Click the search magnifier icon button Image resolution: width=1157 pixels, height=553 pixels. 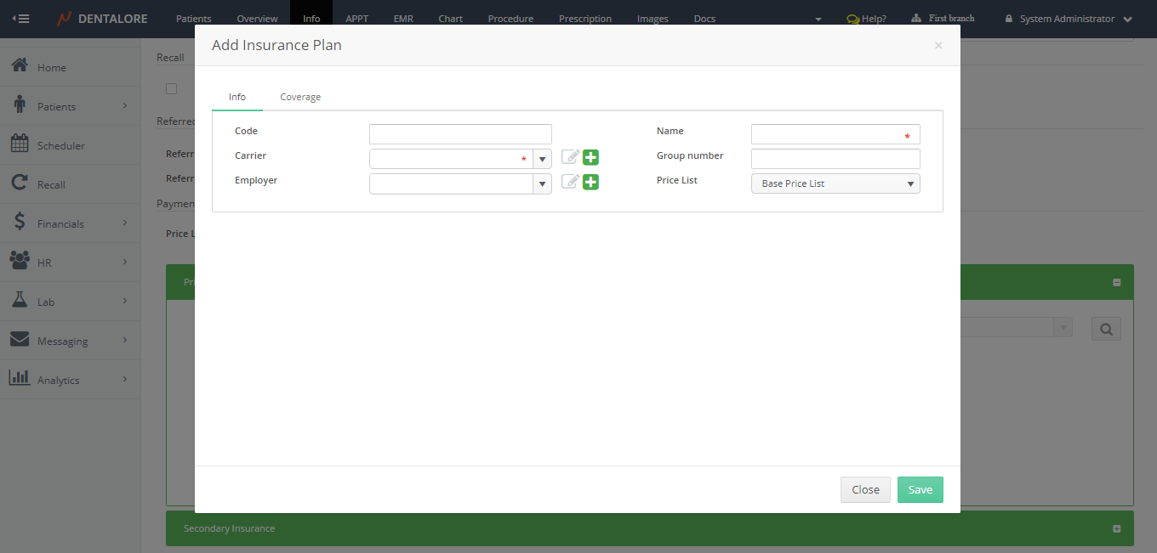1106,330
